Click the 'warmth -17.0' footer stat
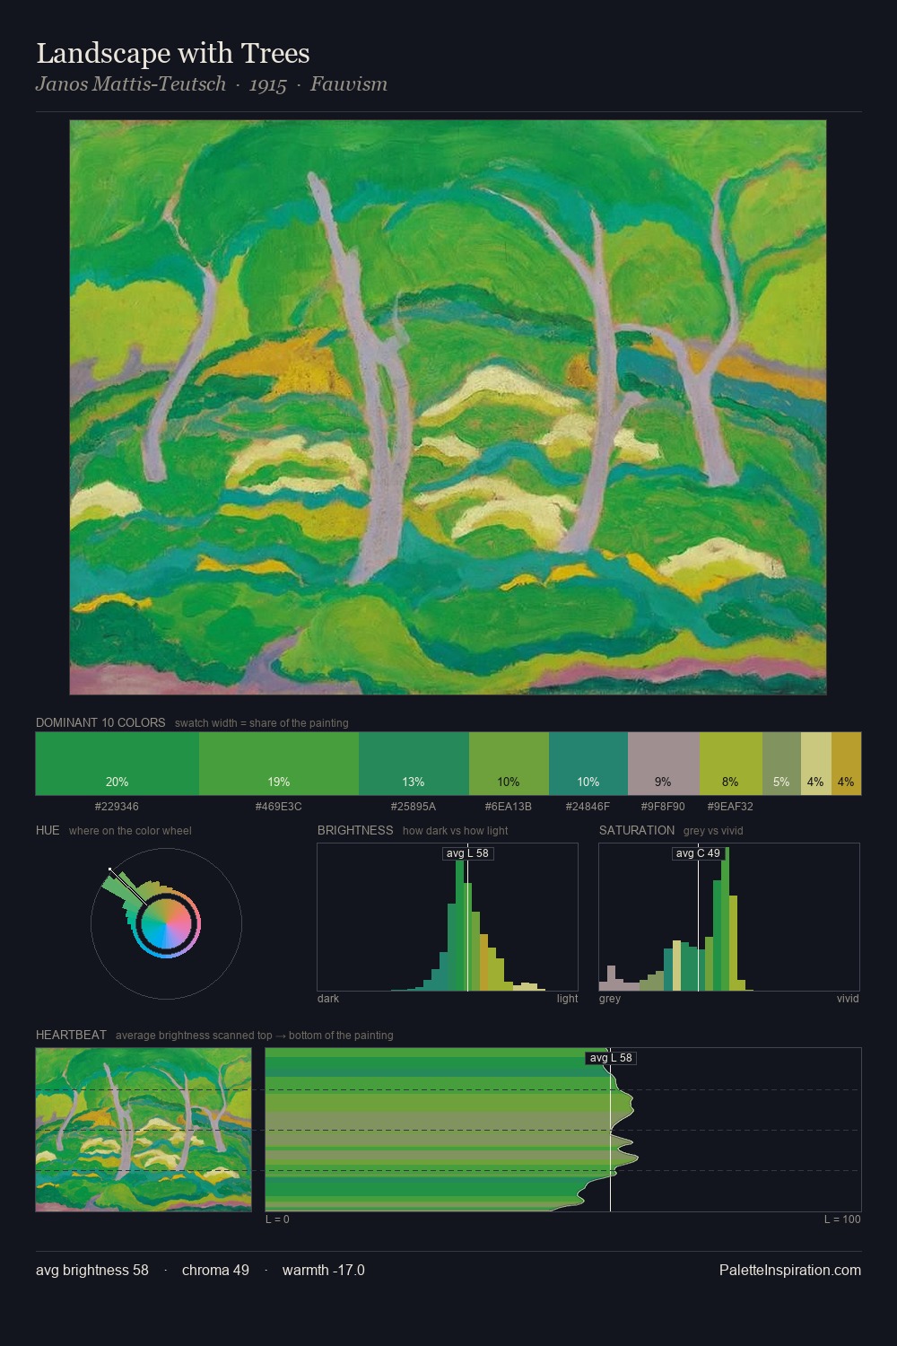897x1346 pixels. click(x=324, y=1270)
